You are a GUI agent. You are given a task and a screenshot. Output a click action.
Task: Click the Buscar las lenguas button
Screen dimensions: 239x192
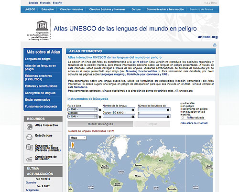pos(100,124)
